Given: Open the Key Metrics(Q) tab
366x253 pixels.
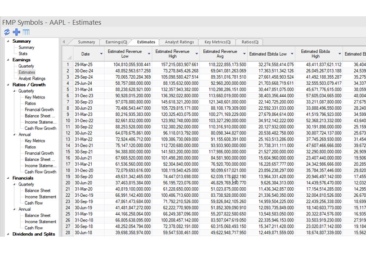Looking at the screenshot, I should pyautogui.click(x=217, y=42).
